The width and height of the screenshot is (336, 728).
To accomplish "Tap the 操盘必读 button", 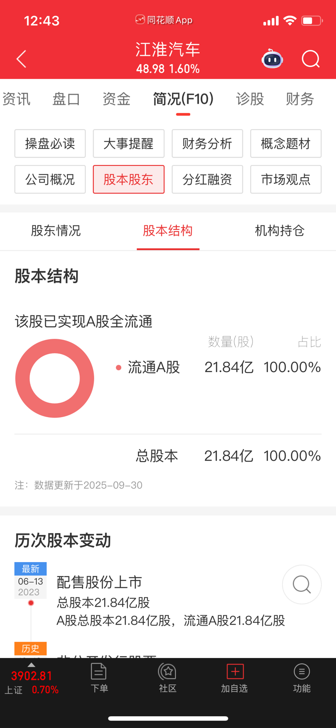I will 50,144.
